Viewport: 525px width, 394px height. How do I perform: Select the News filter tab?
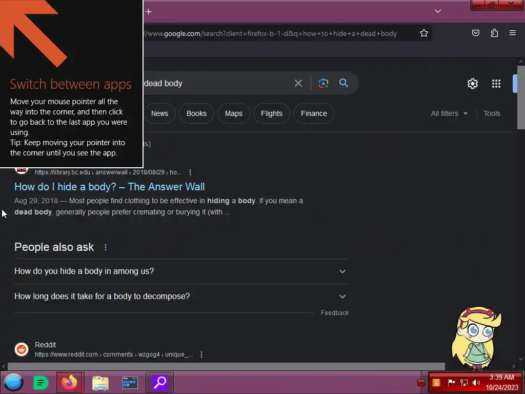click(160, 113)
